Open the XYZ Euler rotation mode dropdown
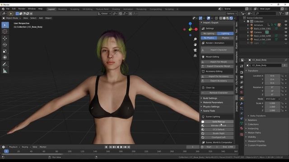Image resolution: width=289 pixels, height=162 pixels. 273,99
